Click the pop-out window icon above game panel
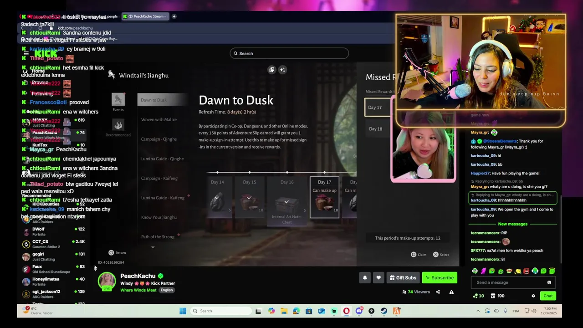This screenshot has width=583, height=328. pyautogui.click(x=272, y=70)
